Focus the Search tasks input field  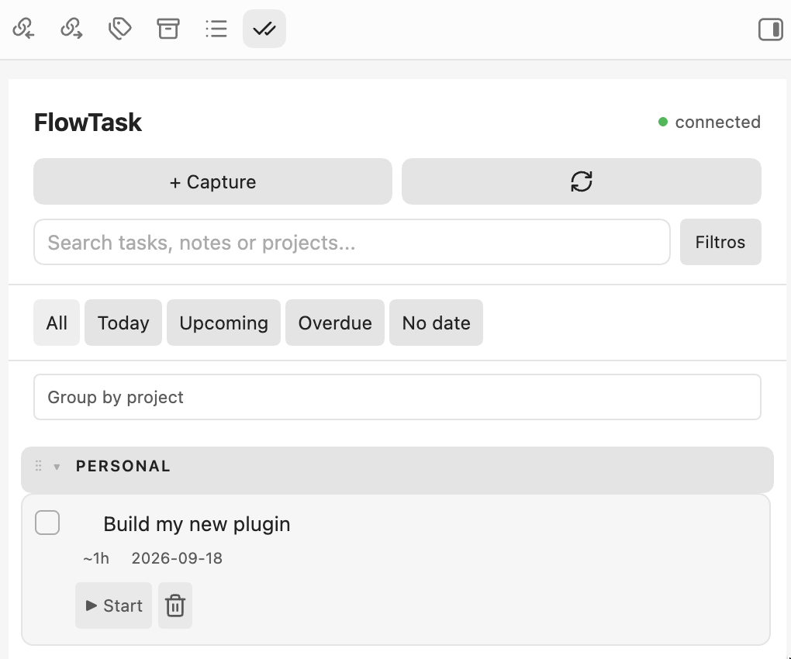pyautogui.click(x=351, y=242)
